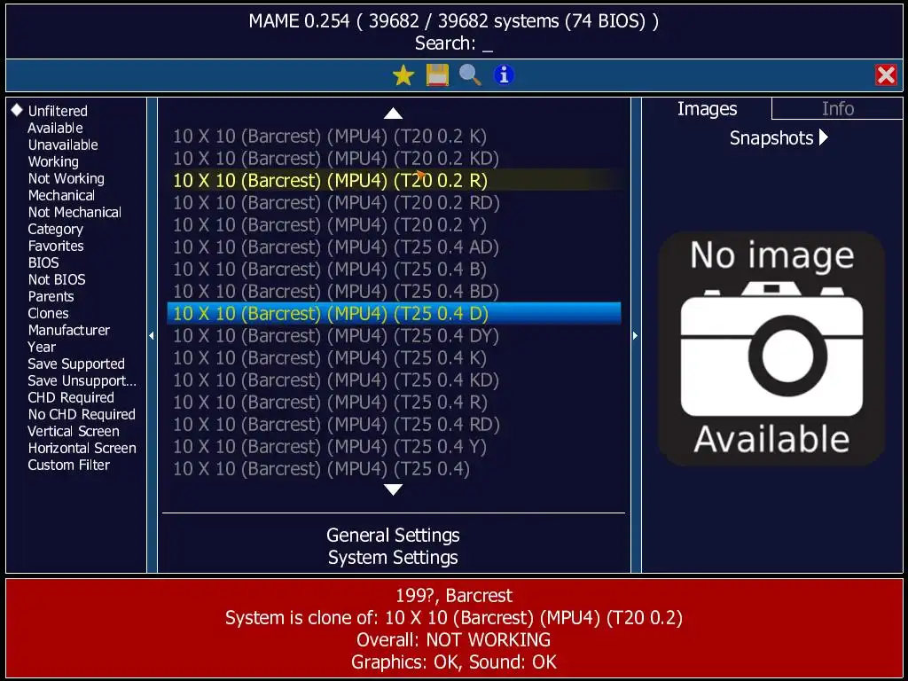Choose the Favorites filter
This screenshot has width=908, height=681.
(x=56, y=246)
